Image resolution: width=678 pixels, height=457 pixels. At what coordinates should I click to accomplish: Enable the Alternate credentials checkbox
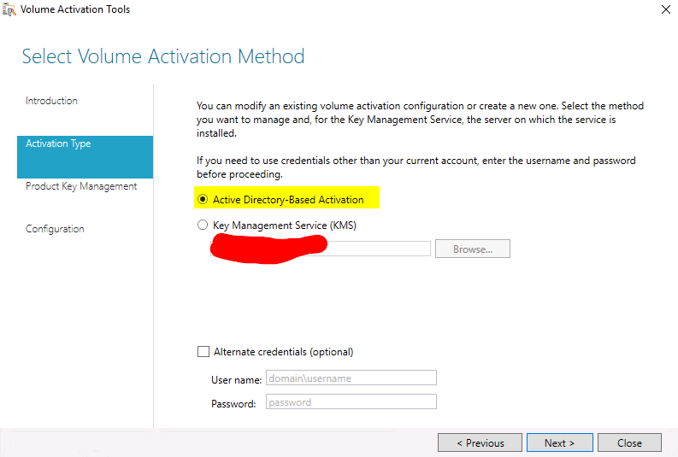click(203, 352)
